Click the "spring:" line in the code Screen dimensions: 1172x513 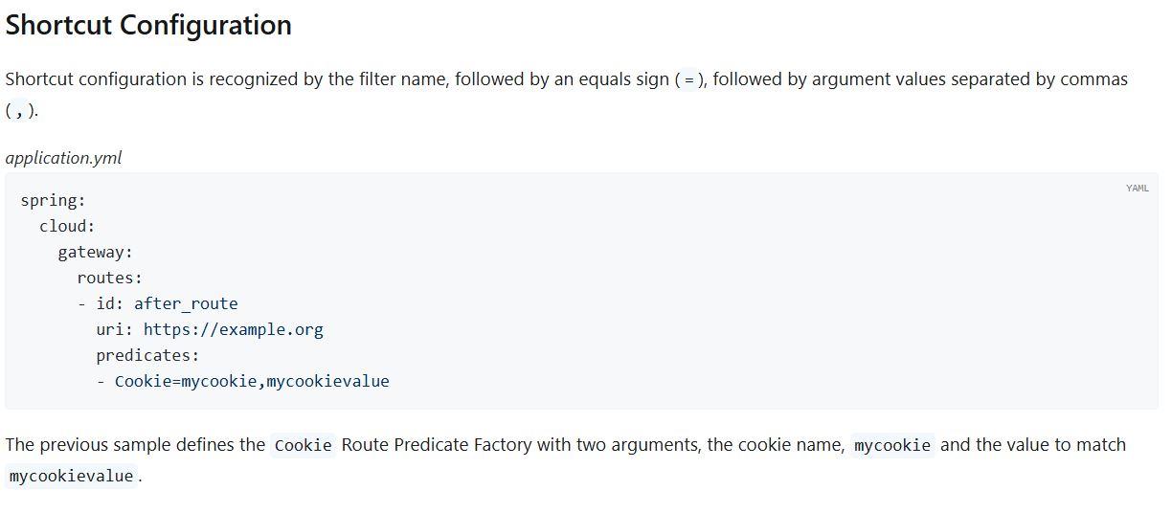pos(53,201)
